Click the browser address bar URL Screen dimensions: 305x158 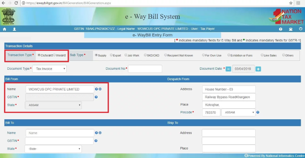click(x=69, y=3)
